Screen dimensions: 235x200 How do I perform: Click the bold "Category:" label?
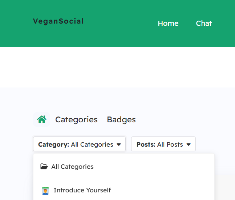tap(53, 144)
